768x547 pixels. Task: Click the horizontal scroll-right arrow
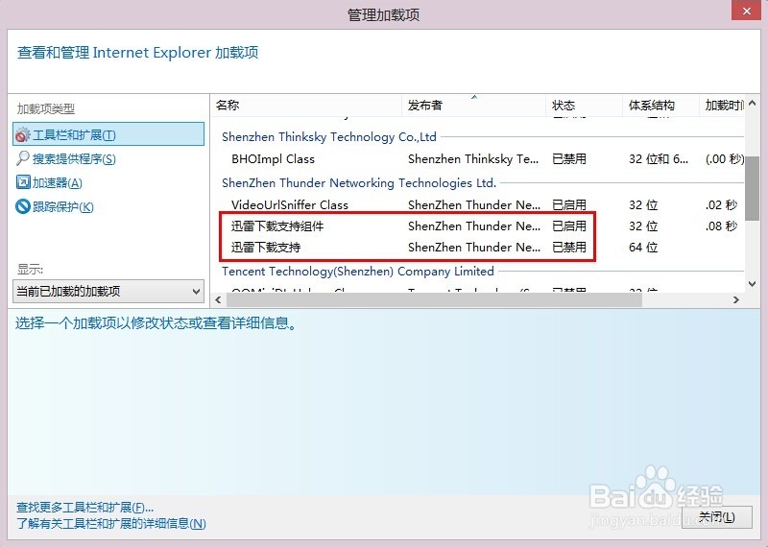click(735, 299)
